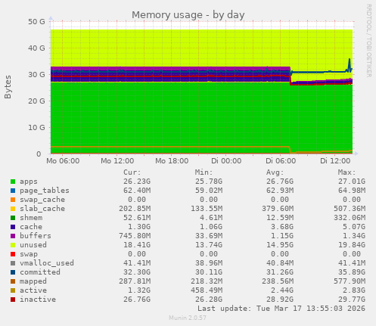376x326 pixels.
Task: Click the committed dark blue legend swatch
Action: click(x=13, y=272)
